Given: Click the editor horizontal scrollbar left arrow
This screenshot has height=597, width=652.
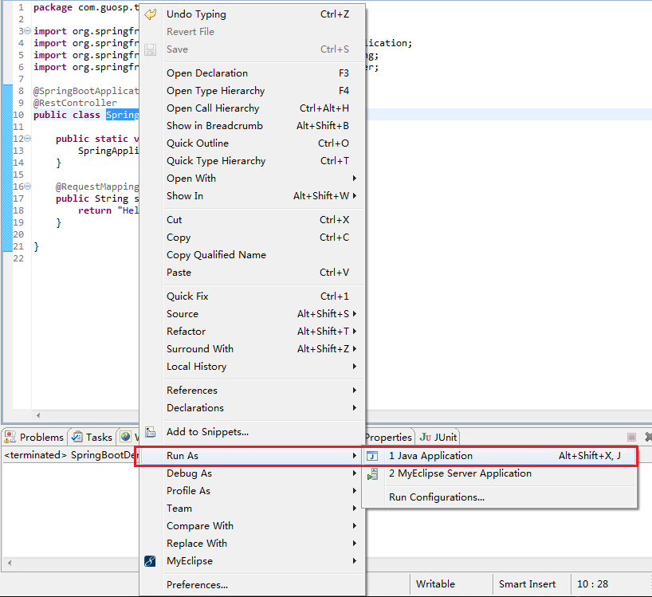Looking at the screenshot, I should (x=38, y=415).
